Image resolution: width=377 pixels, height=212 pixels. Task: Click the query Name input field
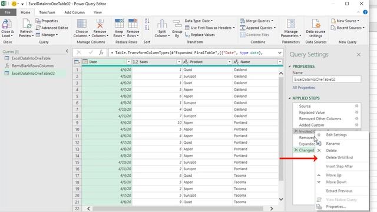(x=327, y=79)
